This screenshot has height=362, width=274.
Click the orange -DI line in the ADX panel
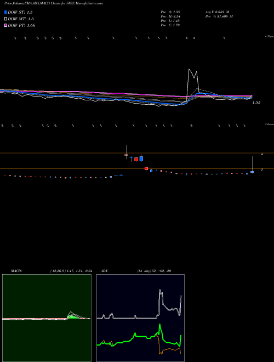point(169,349)
